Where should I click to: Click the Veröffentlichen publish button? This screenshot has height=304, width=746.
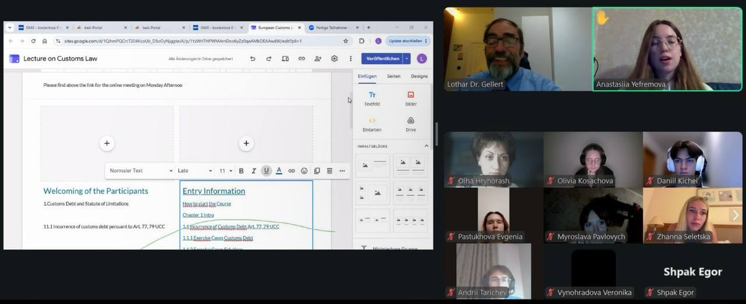382,58
